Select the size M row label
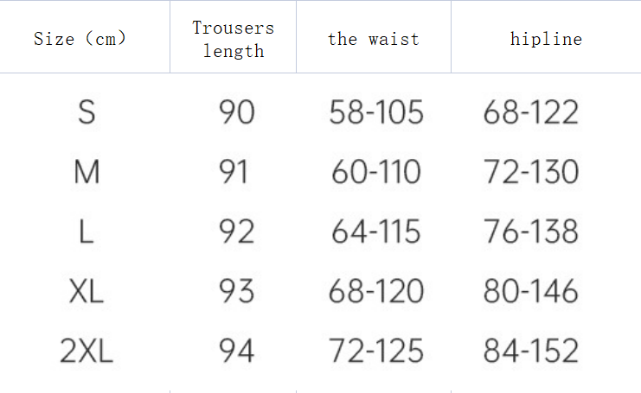The image size is (641, 393). click(x=87, y=172)
